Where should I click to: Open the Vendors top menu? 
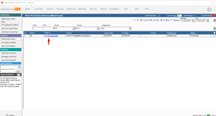[49, 9]
